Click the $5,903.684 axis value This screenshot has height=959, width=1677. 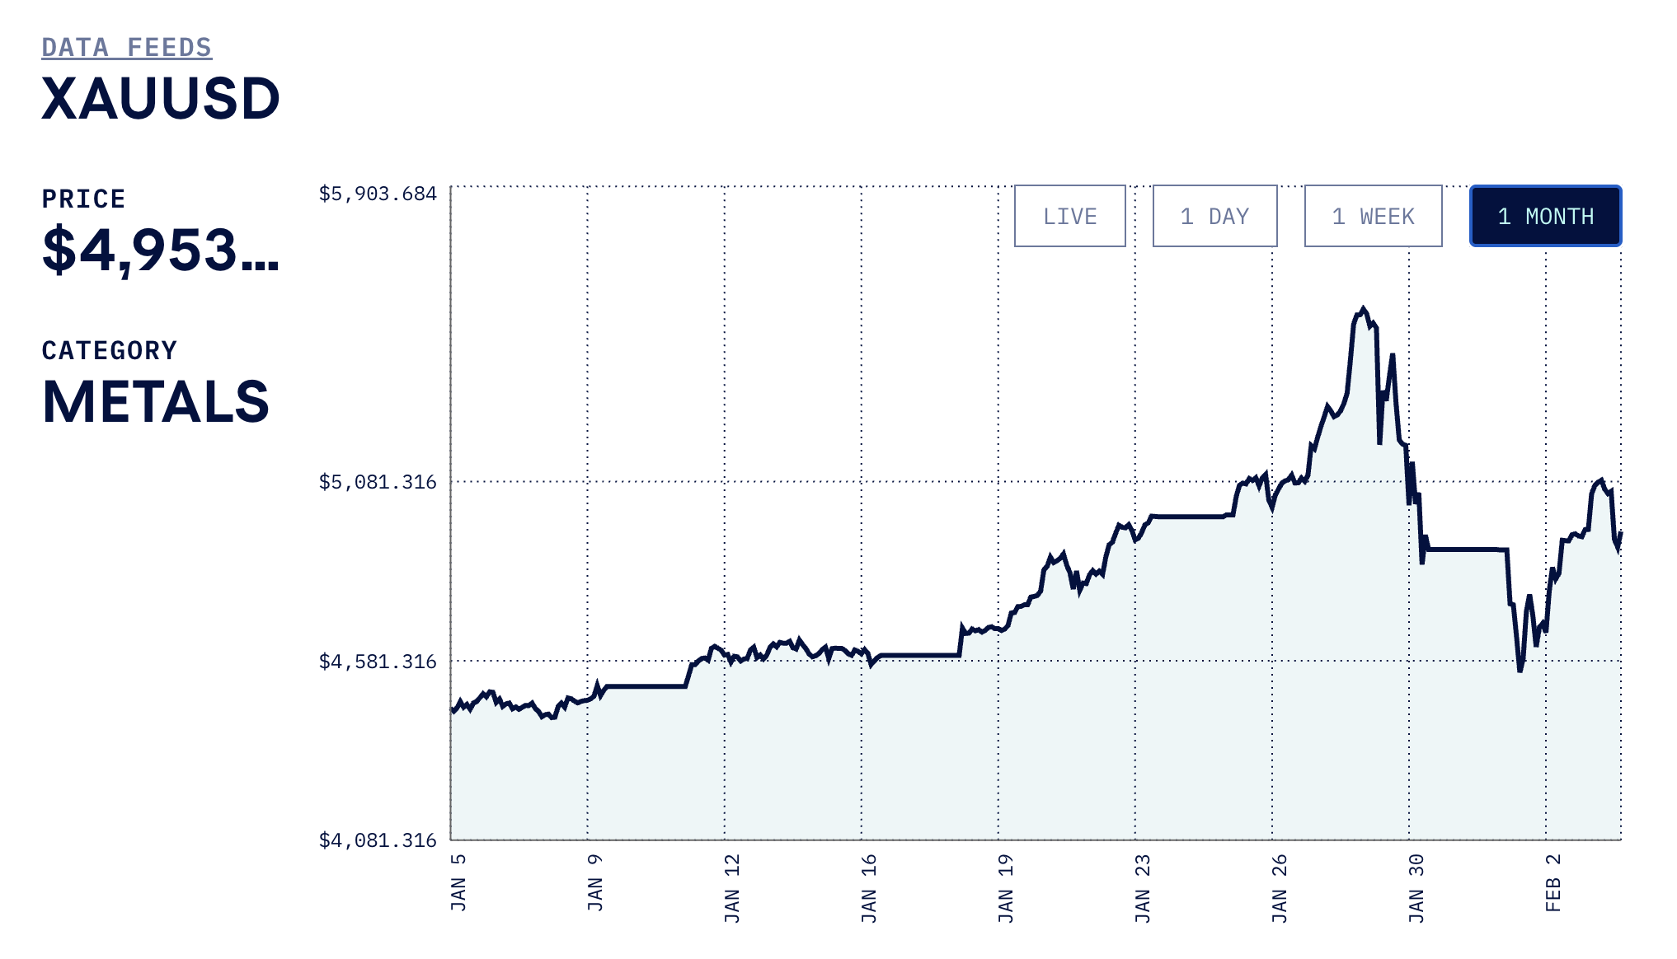(x=378, y=192)
